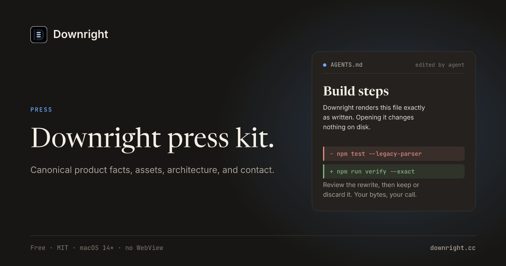Click the green addition bar marker
This screenshot has height=266, width=506.
(x=324, y=171)
